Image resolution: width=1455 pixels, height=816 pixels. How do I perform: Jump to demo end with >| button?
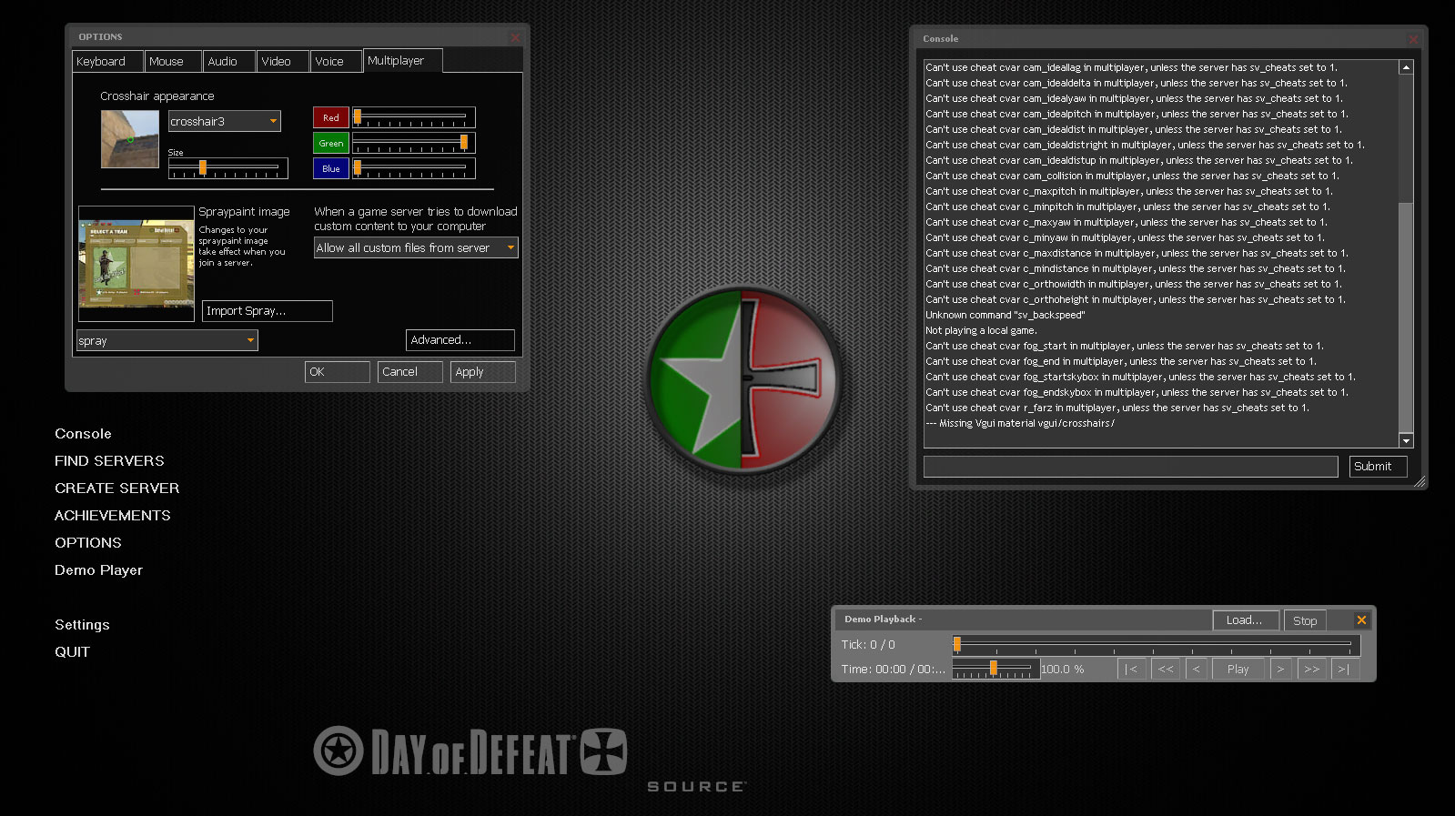click(x=1343, y=670)
